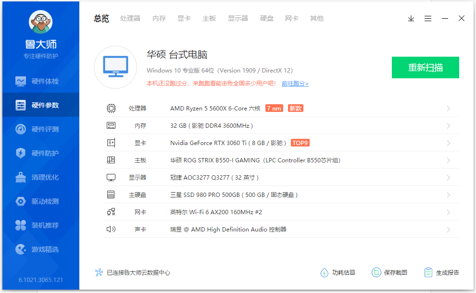
Task: Click the download arrow icon in title bar
Action: [x=411, y=19]
